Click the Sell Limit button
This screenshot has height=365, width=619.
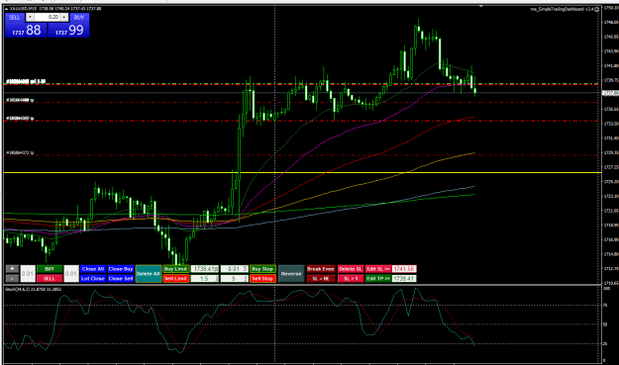point(175,278)
